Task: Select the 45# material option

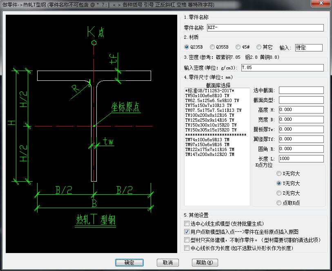Action: (x=238, y=47)
